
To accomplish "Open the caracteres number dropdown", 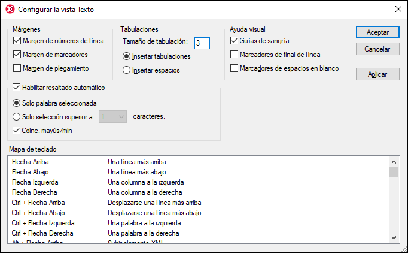I will click(x=113, y=116).
